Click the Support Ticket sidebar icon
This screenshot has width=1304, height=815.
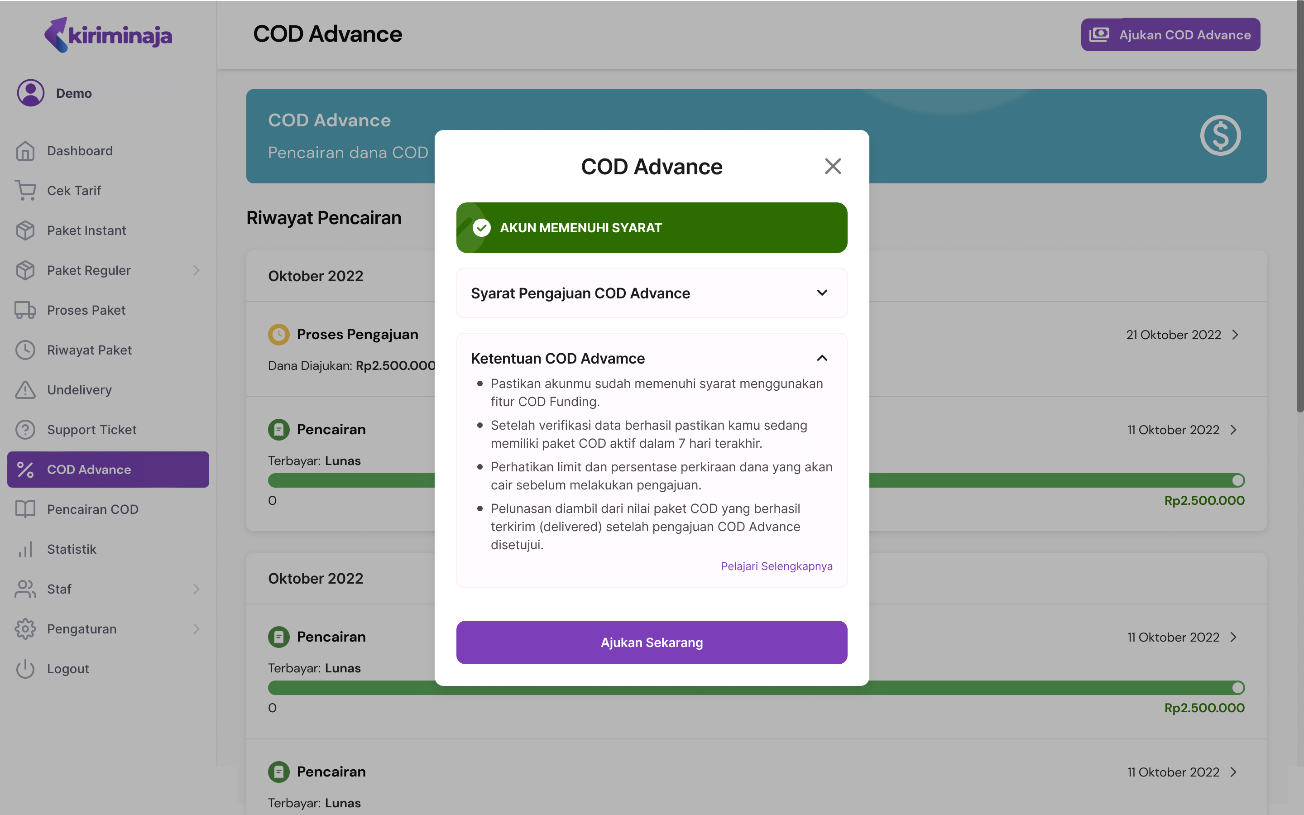(x=26, y=429)
